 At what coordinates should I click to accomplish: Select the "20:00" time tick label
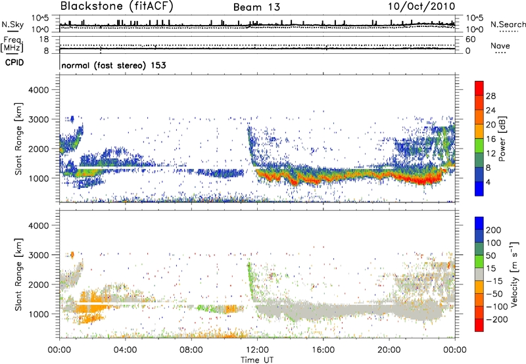(389, 350)
